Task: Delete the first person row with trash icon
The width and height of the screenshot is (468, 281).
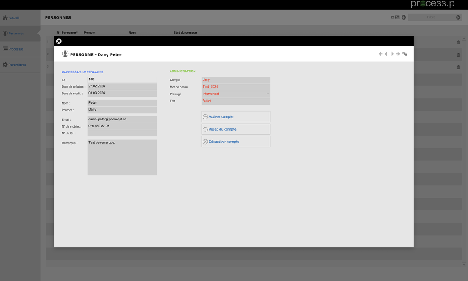Action: [x=458, y=43]
